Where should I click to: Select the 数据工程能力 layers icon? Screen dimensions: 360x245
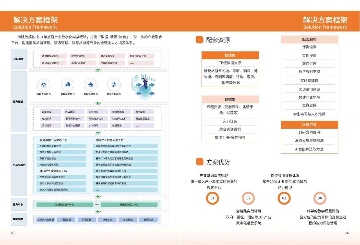(44, 85)
